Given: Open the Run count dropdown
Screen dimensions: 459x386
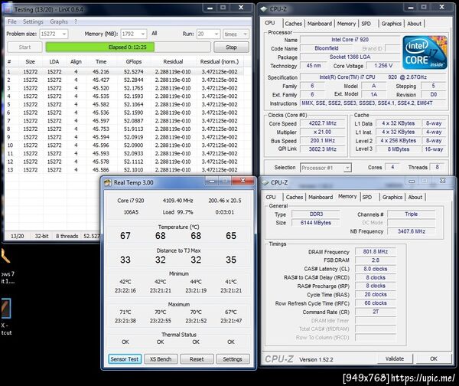Looking at the screenshot, I should [x=208, y=34].
